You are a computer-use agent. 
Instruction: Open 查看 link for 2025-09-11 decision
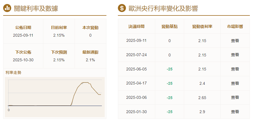click(x=235, y=41)
